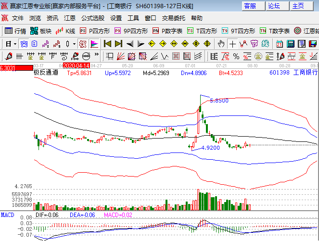The width and height of the screenshot is (319, 241).
Task: Select the red fan lines drawing tool
Action: click(121, 56)
